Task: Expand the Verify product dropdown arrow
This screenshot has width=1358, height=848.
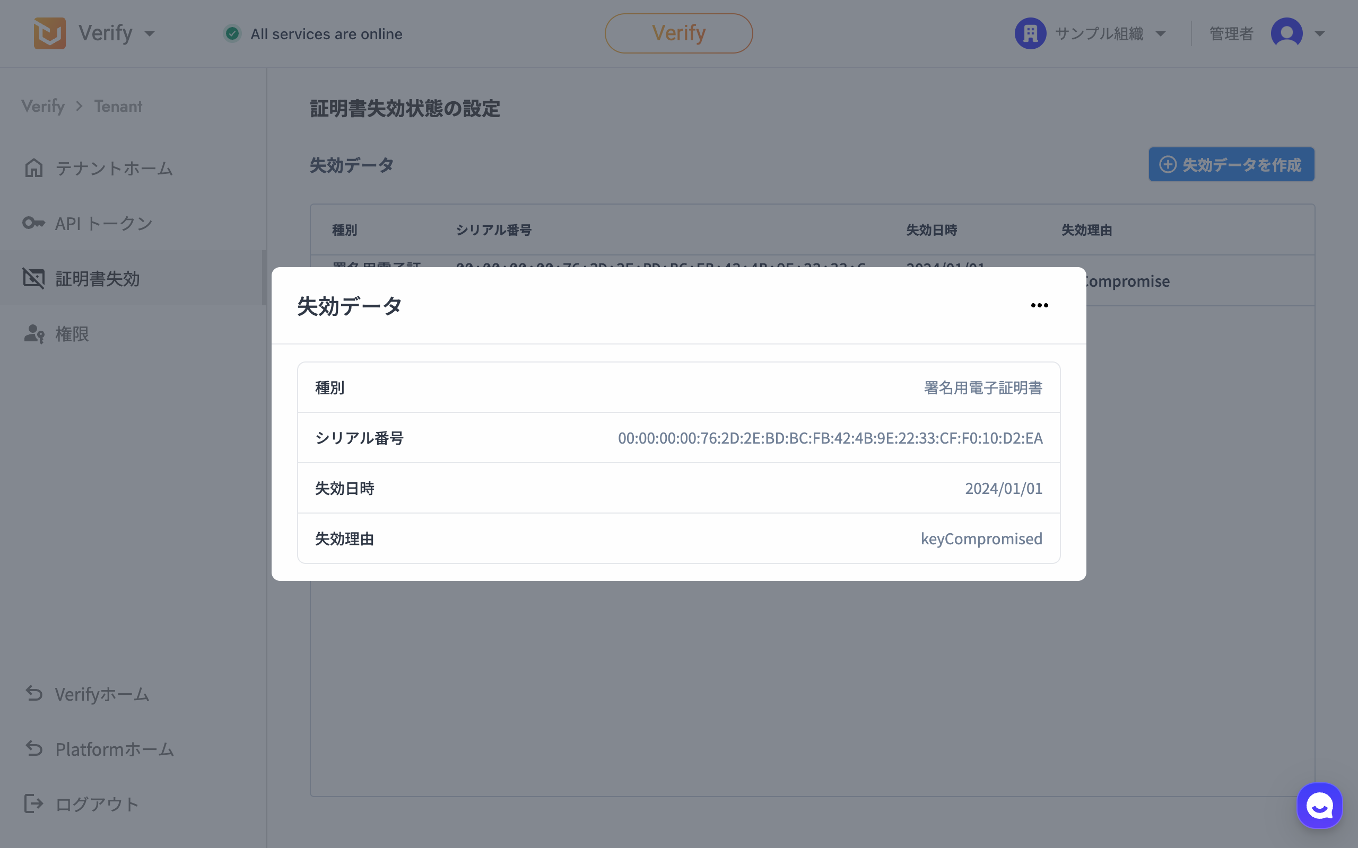Action: pos(149,33)
